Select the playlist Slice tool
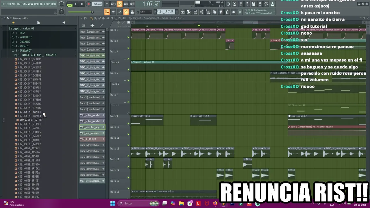This screenshot has height=208, width=370. pos(112,18)
